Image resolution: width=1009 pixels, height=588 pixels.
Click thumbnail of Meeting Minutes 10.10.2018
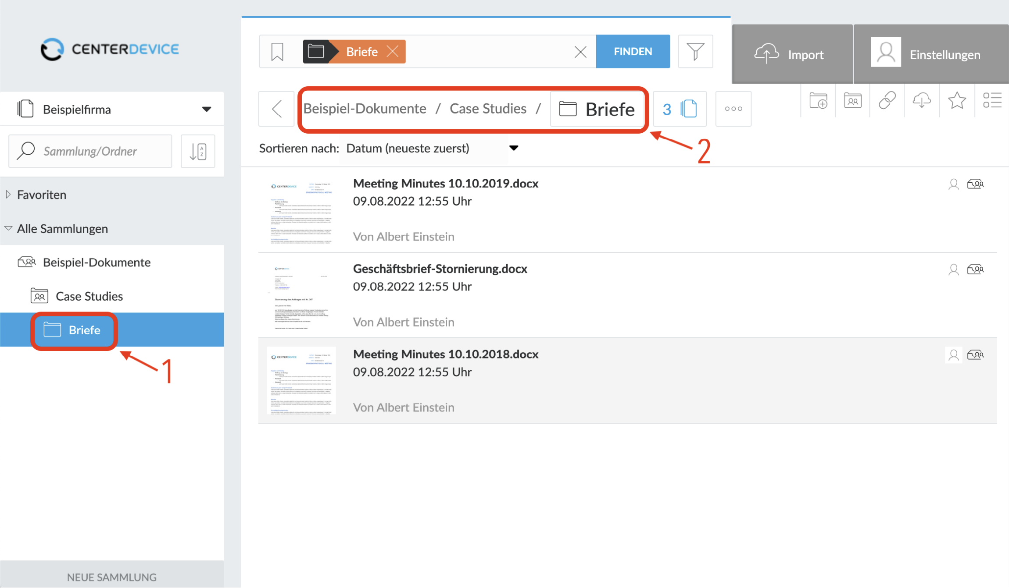[301, 381]
